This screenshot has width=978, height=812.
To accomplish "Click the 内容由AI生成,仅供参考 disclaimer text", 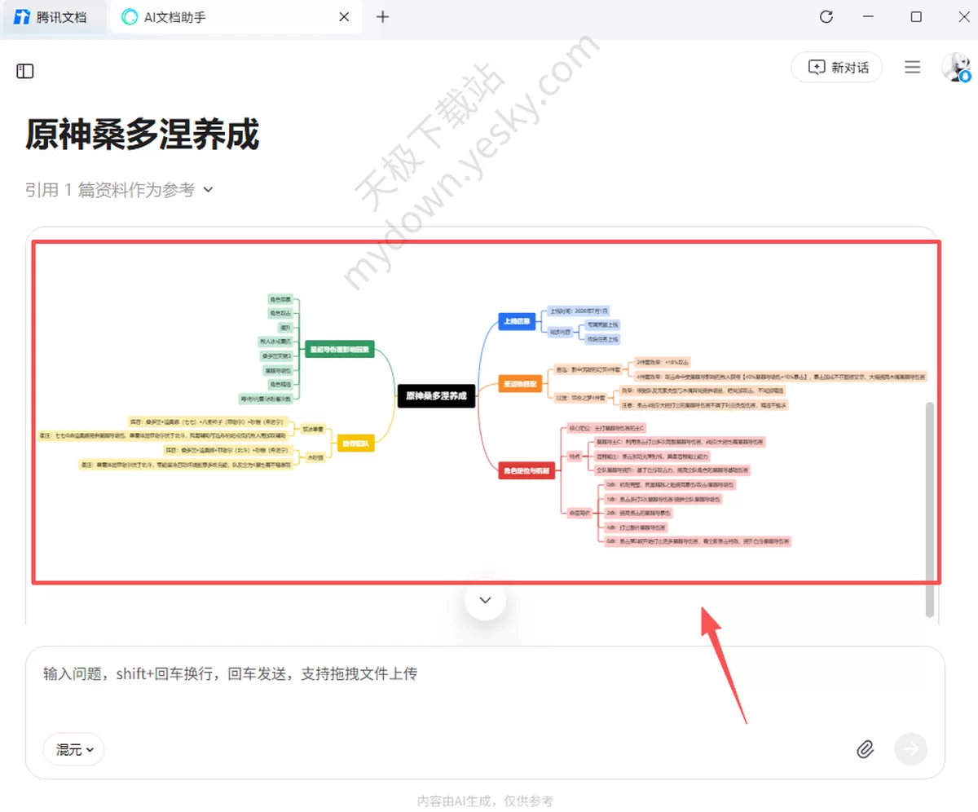I will point(485,801).
